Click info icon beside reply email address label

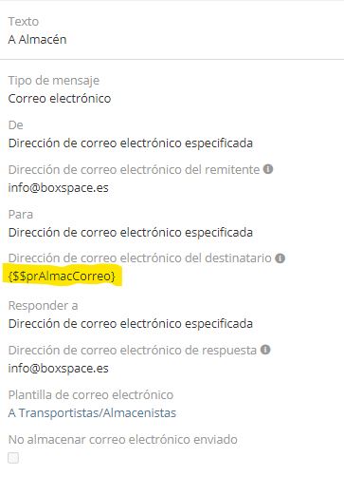pos(265,350)
